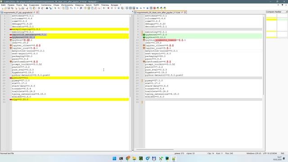Click the Start Recording macro icon
This screenshot has width=288, height=162.
click(x=108, y=8)
